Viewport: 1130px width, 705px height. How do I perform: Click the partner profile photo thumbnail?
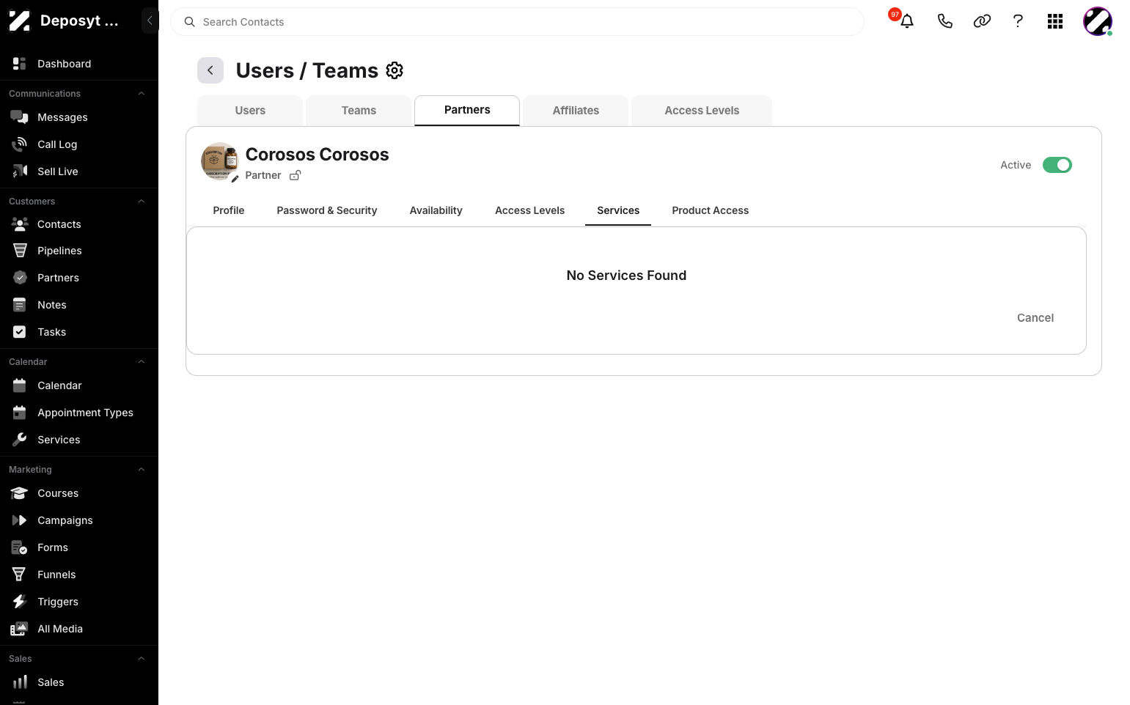[220, 161]
